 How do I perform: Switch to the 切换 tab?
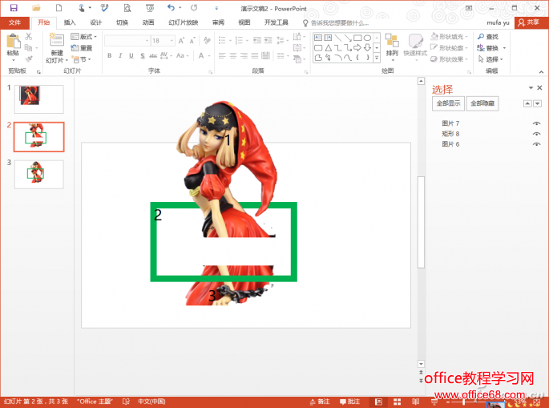[122, 22]
